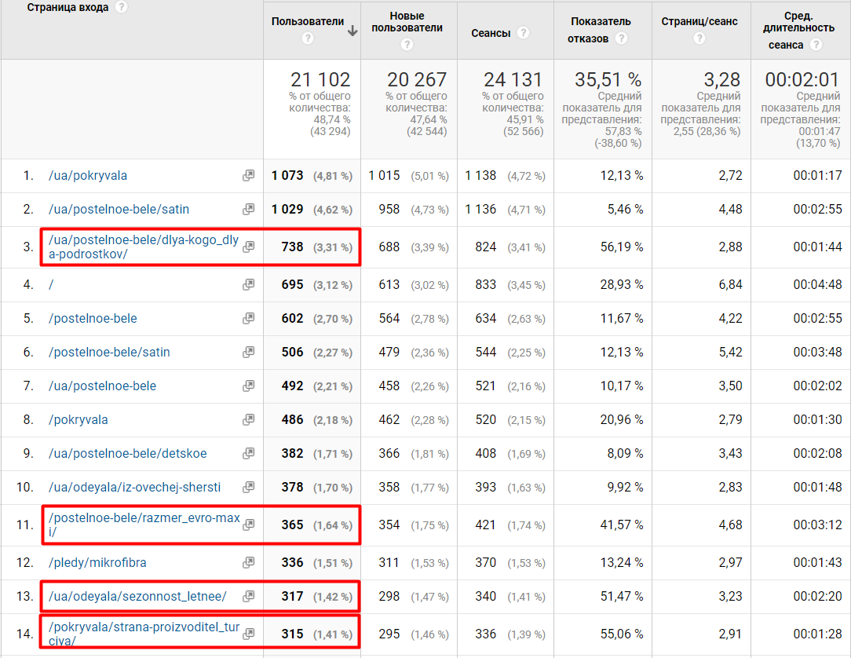Show help for Сеансы column
This screenshot has width=851, height=658.
tap(523, 33)
